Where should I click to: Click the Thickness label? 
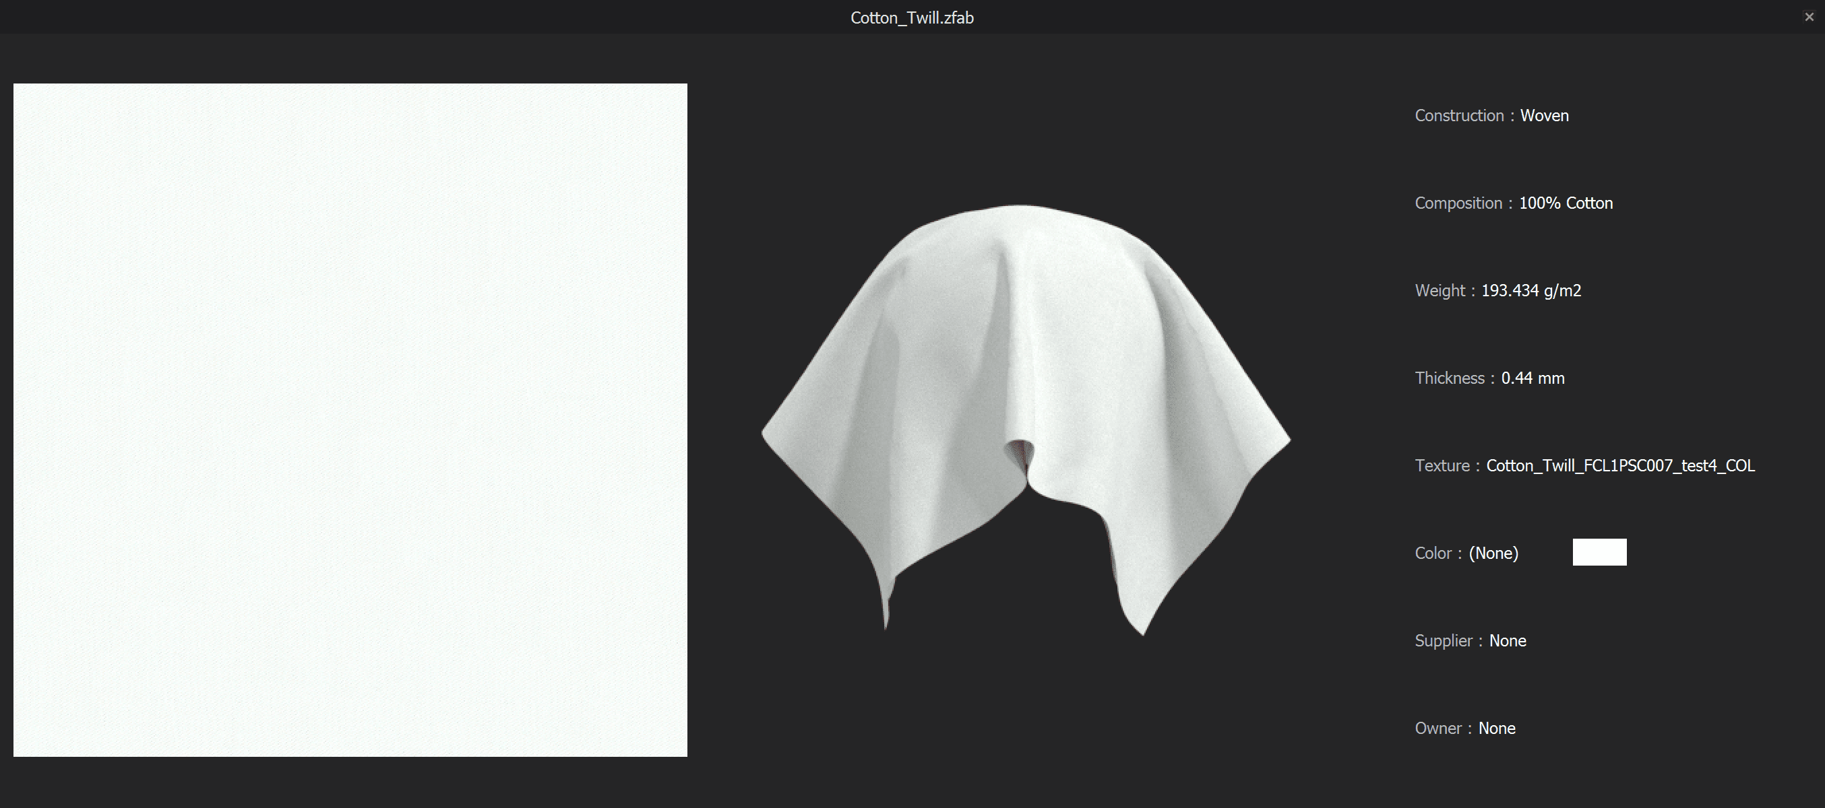tap(1450, 378)
